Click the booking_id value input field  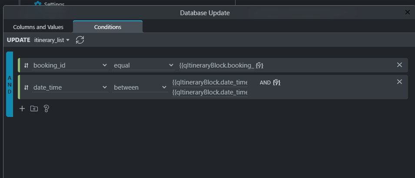coord(217,66)
